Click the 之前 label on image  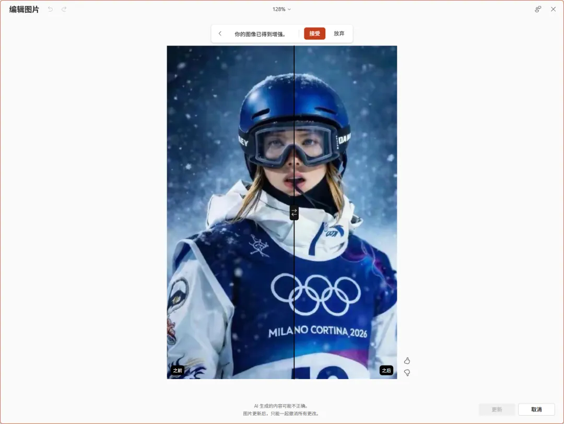pyautogui.click(x=178, y=370)
